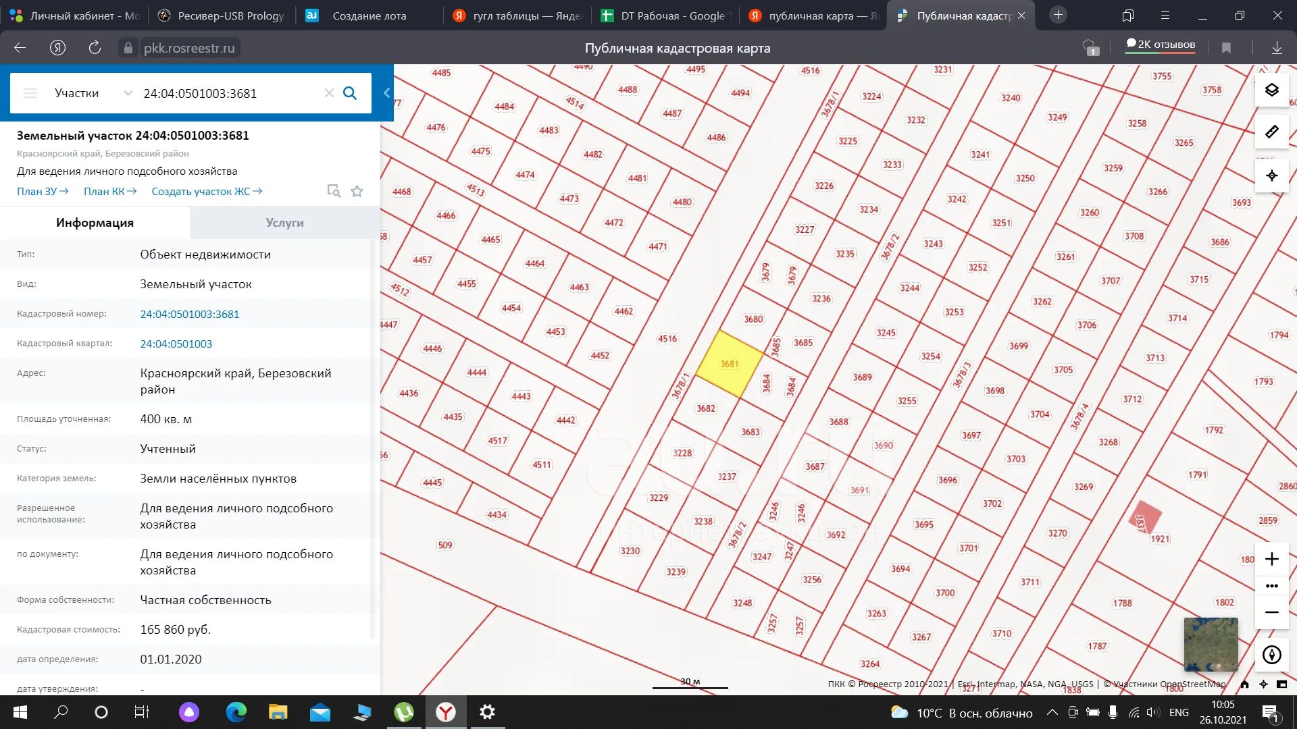Open the browser tabs overview icon
The height and width of the screenshot is (729, 1297).
coord(1127,16)
